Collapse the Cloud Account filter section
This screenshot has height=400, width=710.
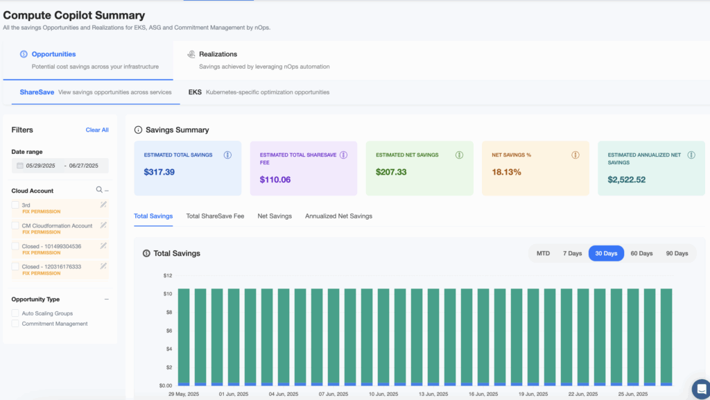(107, 191)
